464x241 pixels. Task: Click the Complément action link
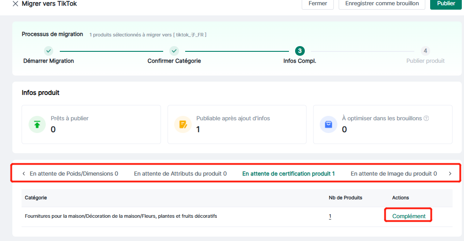[x=409, y=216]
